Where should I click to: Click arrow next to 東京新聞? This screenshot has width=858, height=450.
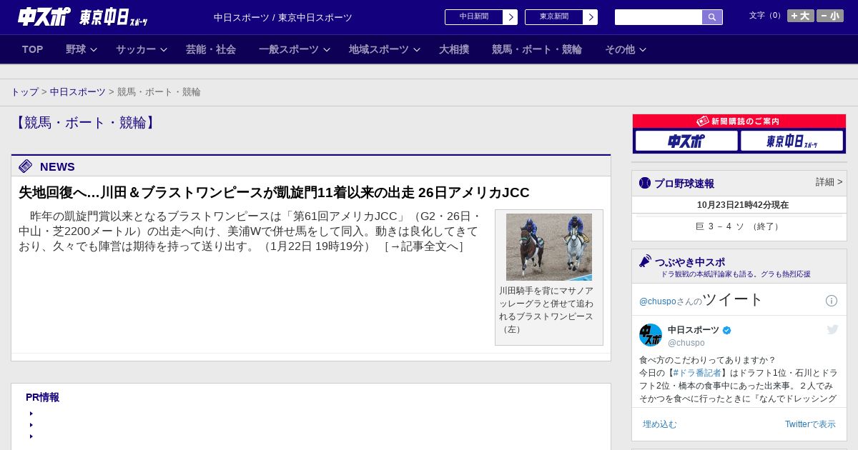591,17
